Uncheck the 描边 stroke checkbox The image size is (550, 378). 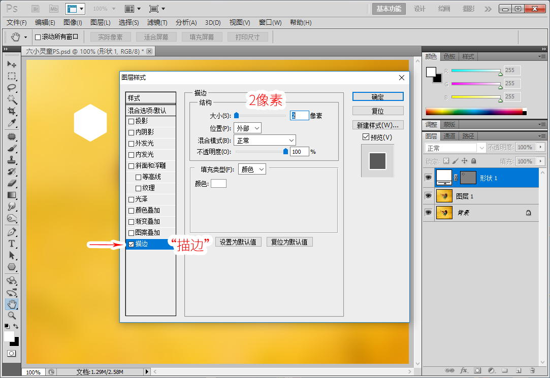pos(131,244)
